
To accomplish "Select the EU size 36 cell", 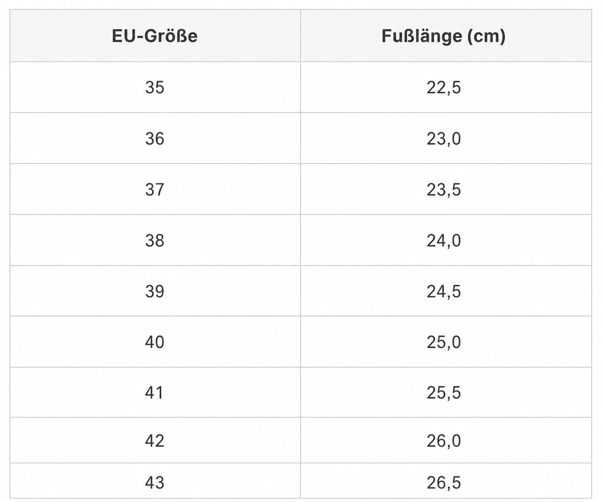I will [155, 139].
